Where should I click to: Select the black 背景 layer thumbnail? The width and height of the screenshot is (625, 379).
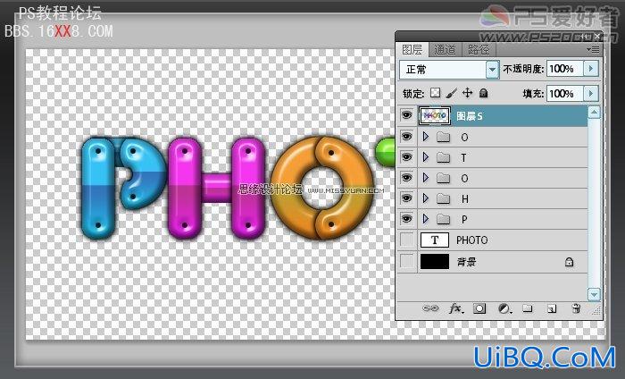(x=435, y=262)
